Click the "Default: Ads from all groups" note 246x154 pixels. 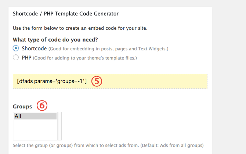172,146
